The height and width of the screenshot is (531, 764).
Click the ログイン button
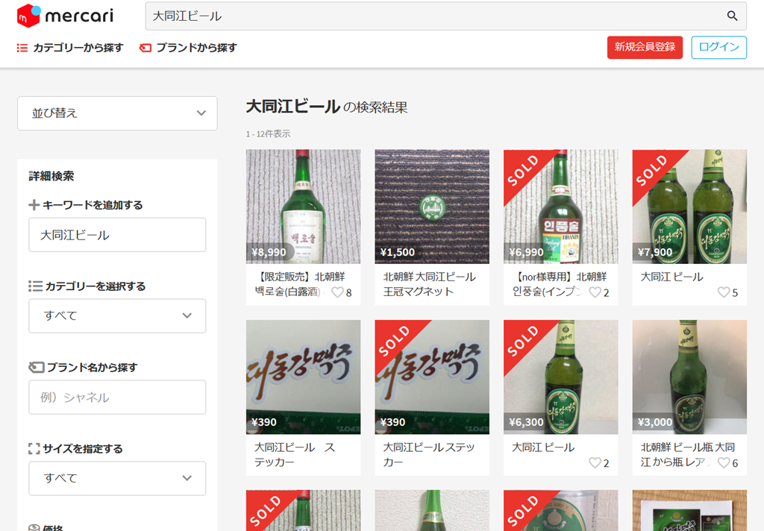pyautogui.click(x=718, y=47)
